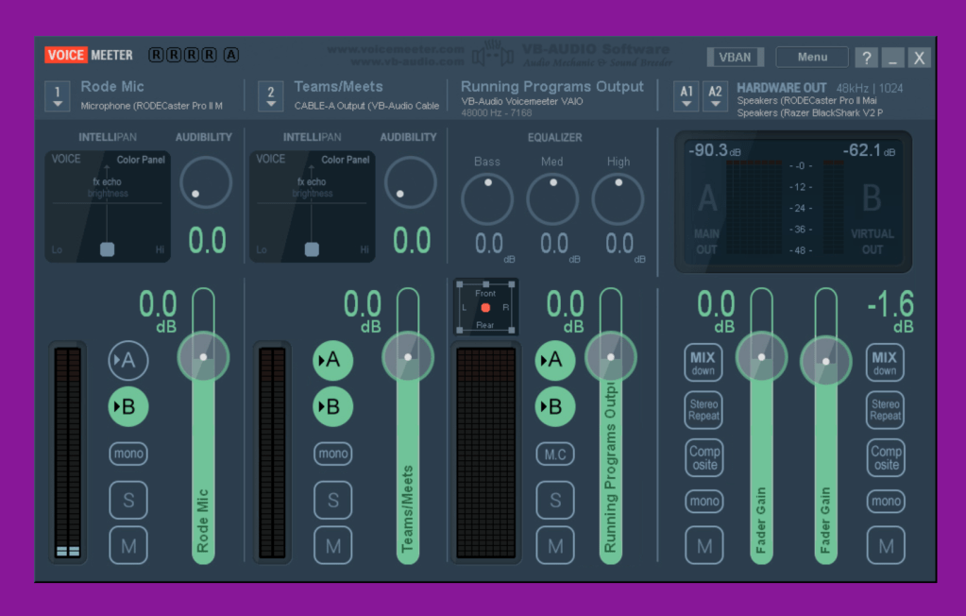Click the Bass equalizer knob
The height and width of the screenshot is (616, 966).
pyautogui.click(x=487, y=199)
